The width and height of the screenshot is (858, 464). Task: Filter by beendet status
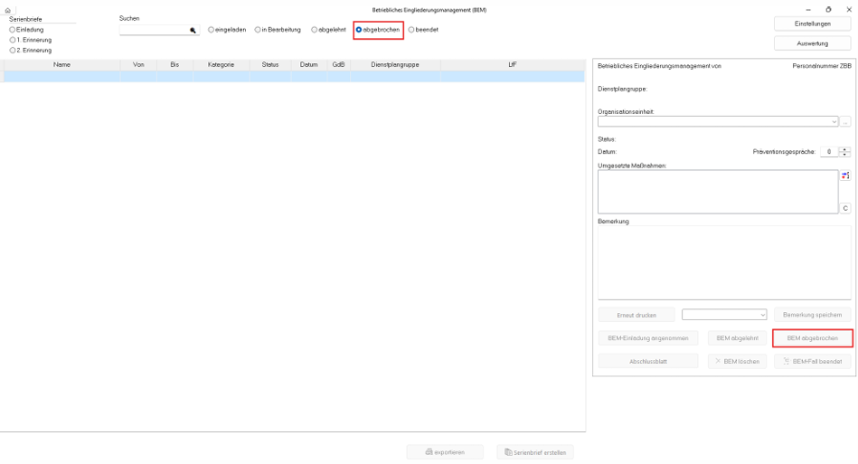[423, 30]
